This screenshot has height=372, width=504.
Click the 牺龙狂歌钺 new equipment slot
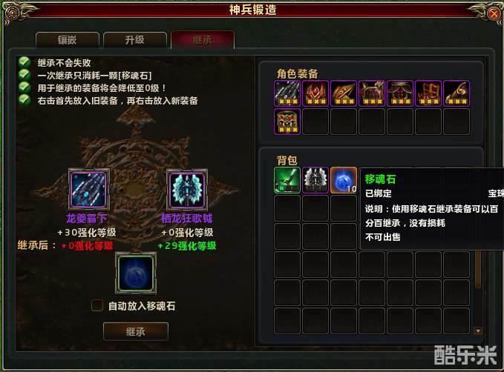coord(187,190)
